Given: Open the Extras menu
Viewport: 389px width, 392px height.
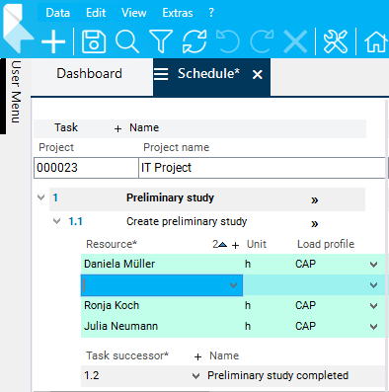Looking at the screenshot, I should 178,13.
